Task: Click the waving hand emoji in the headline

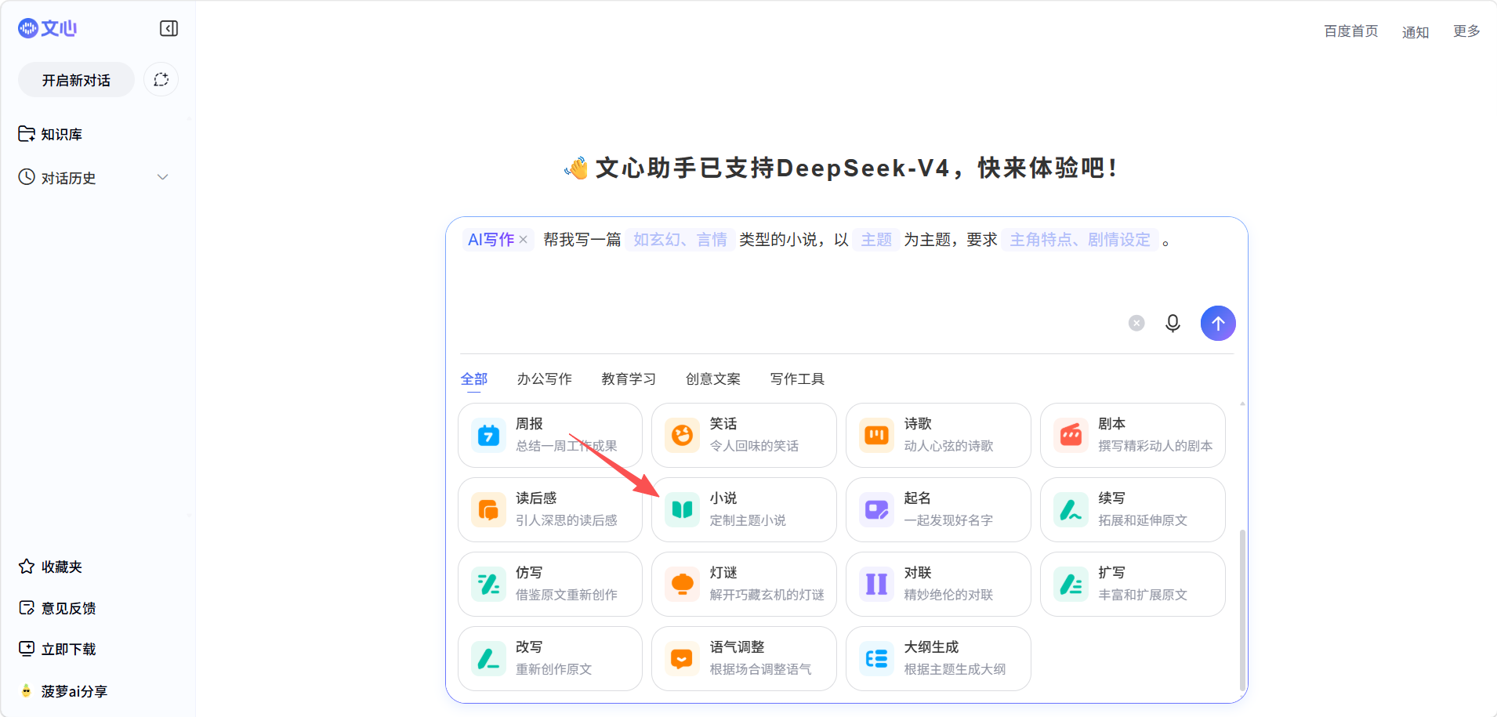Action: pos(576,168)
